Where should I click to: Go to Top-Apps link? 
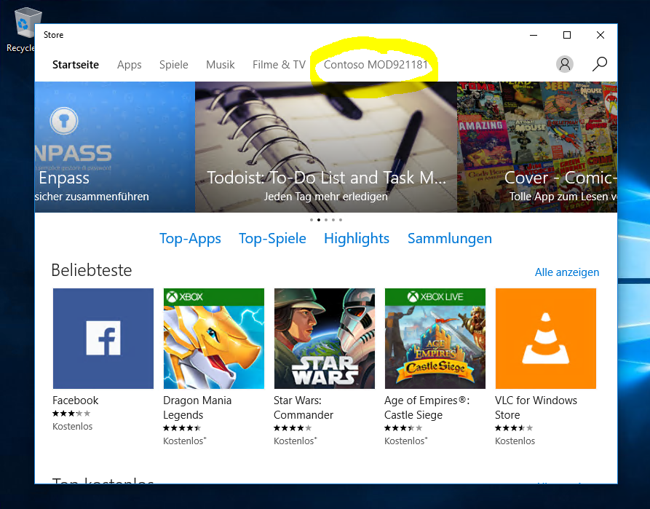point(190,239)
